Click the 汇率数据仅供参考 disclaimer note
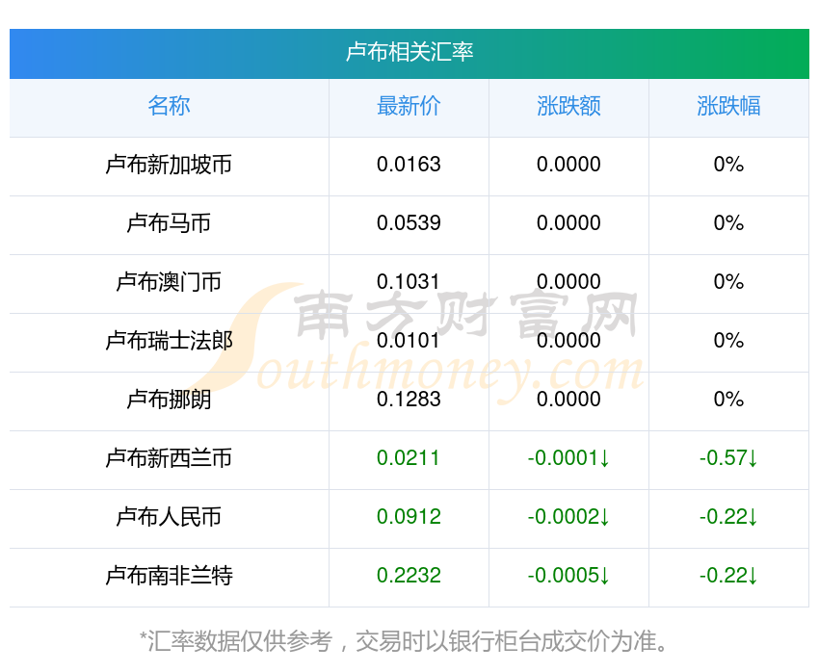Screen dimensions: 819x672 pos(404,641)
